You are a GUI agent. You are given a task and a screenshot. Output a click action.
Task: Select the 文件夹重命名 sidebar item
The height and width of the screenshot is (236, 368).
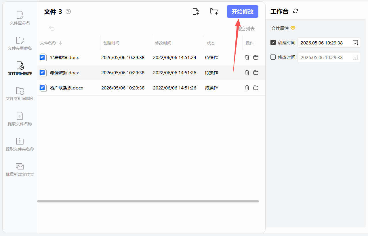[x=20, y=43]
